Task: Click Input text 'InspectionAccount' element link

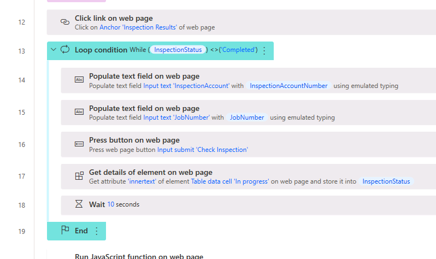Action: click(186, 86)
